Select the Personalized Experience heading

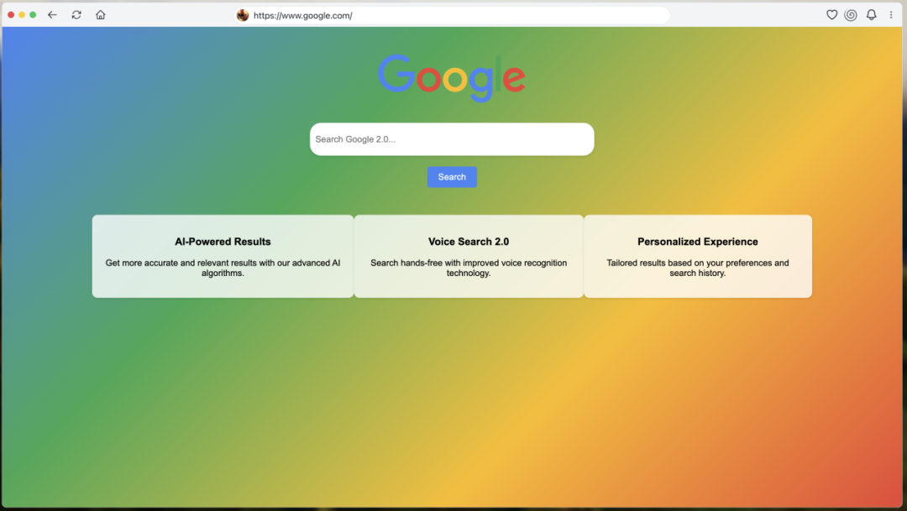pyautogui.click(x=698, y=242)
